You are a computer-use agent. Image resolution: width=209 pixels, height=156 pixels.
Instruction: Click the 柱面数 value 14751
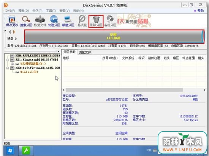(124, 106)
